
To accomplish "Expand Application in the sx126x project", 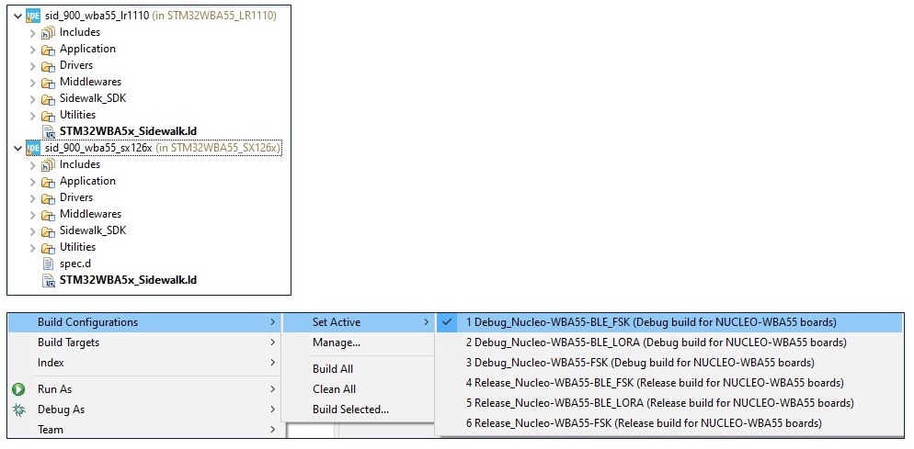I will pyautogui.click(x=33, y=181).
